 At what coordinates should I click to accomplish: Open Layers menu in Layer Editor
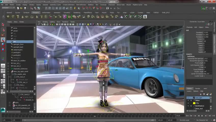tap(189, 91)
